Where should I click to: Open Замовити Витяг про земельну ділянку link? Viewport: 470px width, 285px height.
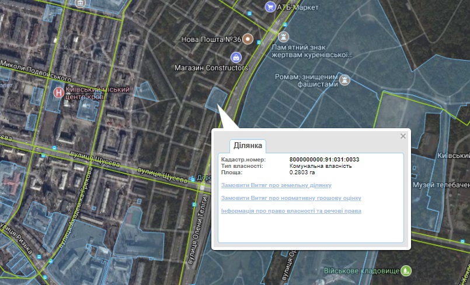276,185
